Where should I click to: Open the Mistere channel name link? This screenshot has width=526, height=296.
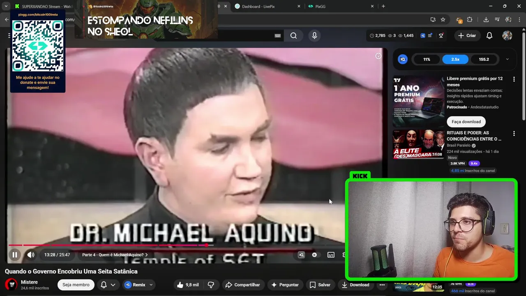29,282
